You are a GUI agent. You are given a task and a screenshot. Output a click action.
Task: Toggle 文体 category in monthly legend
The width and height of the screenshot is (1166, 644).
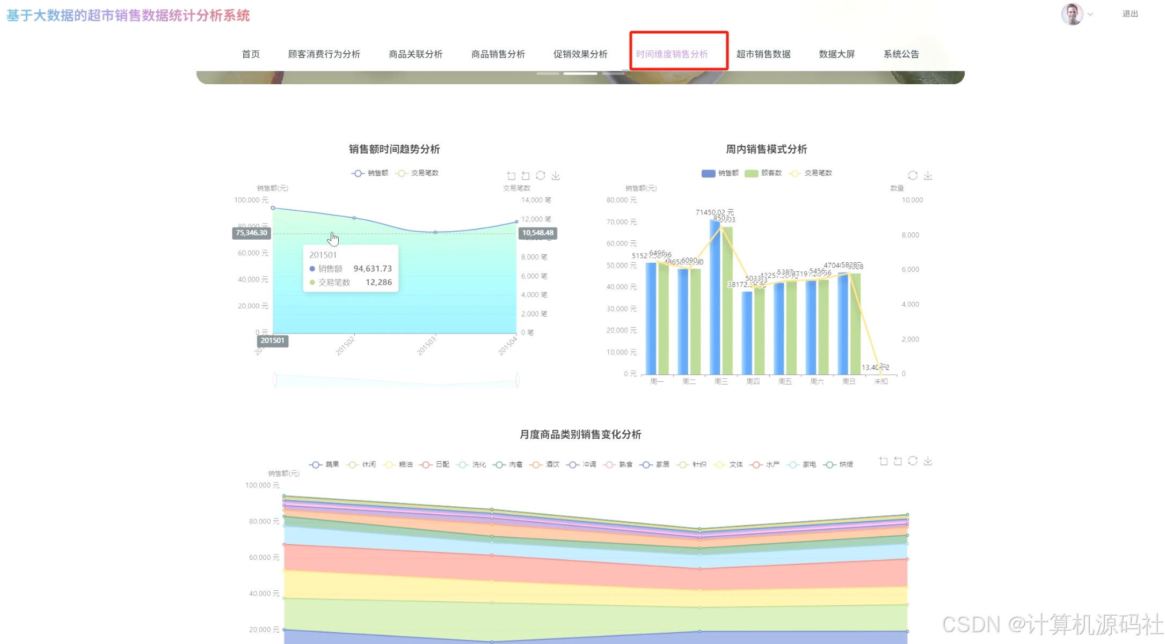tap(728, 464)
